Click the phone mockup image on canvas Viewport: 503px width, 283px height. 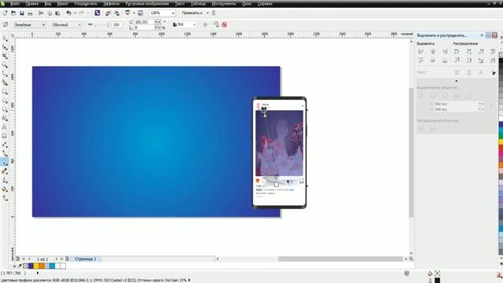pos(279,153)
